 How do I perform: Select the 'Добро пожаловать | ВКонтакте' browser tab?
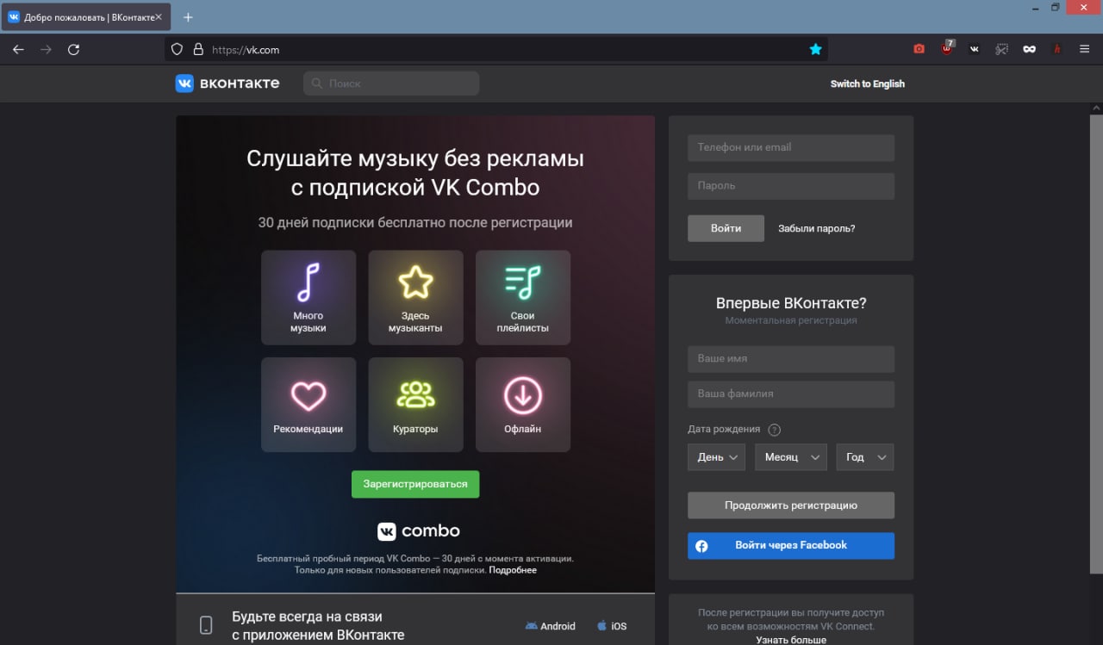click(x=84, y=17)
